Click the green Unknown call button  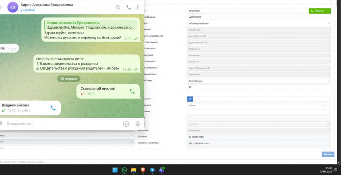(317, 11)
